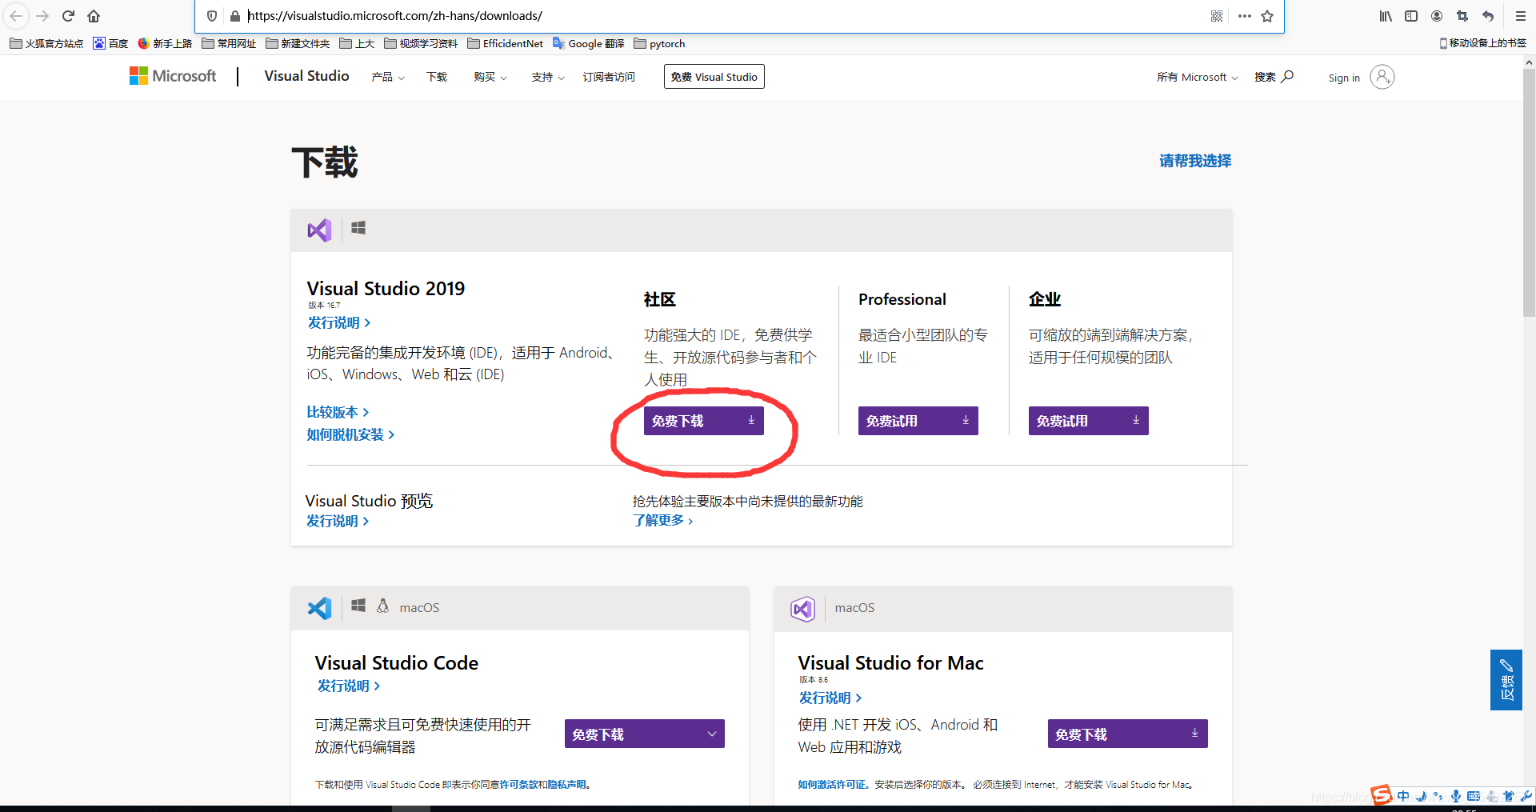Screen dimensions: 1536x812
Task: Open the 订阅者访问 nav item
Action: tap(609, 77)
